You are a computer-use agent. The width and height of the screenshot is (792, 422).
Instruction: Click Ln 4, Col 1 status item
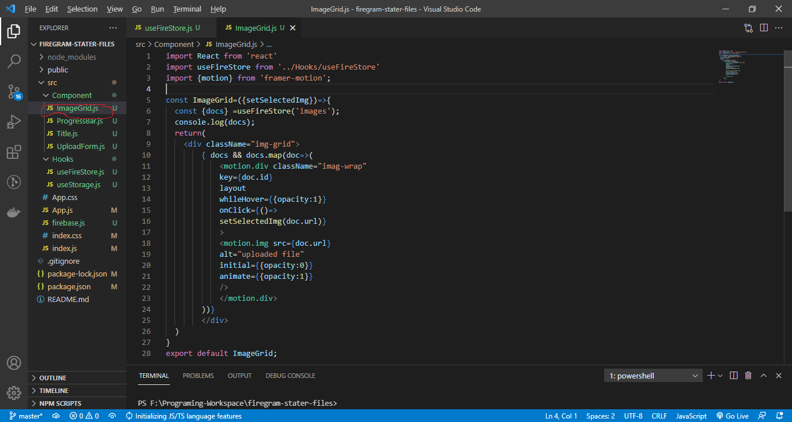(x=561, y=416)
